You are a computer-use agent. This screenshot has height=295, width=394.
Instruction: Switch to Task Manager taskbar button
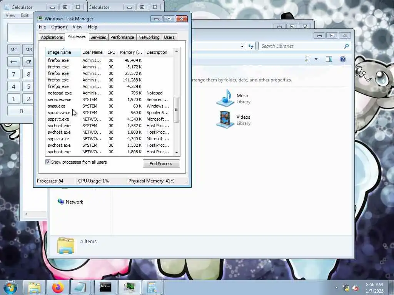(129, 287)
